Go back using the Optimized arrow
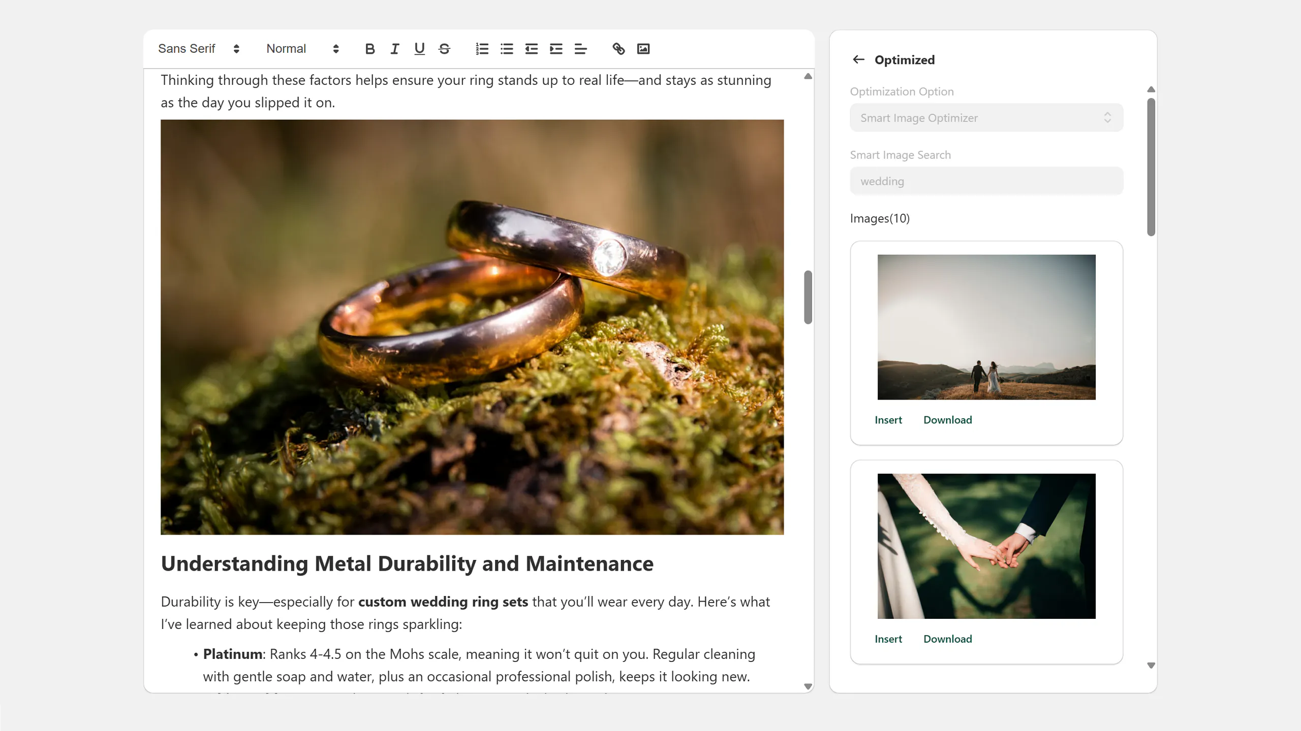1301x731 pixels. tap(858, 59)
